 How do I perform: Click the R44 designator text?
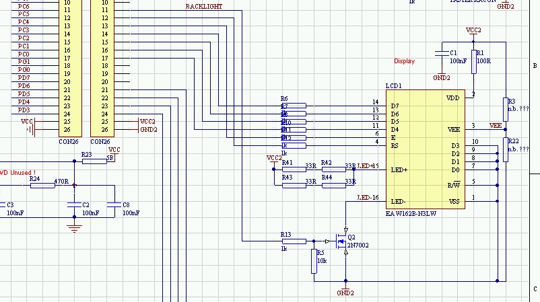(327, 178)
